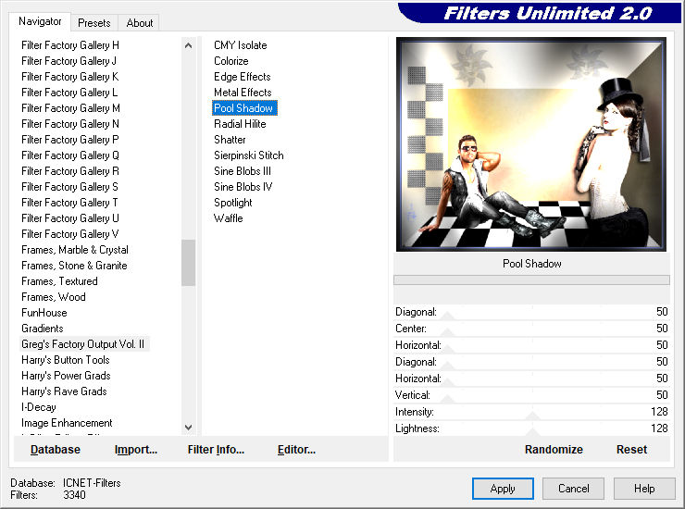Pick the Spotlight filter

233,203
